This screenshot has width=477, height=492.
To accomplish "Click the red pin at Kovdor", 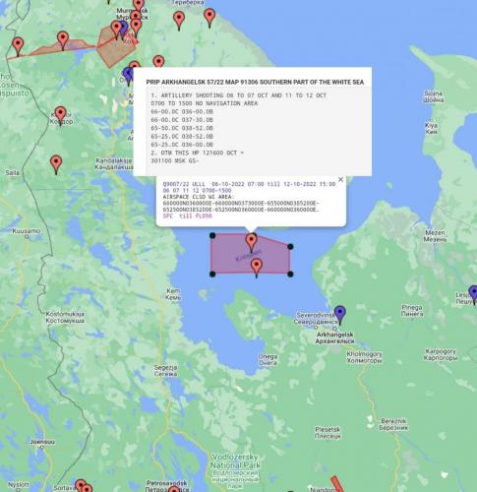I will pyautogui.click(x=60, y=115).
